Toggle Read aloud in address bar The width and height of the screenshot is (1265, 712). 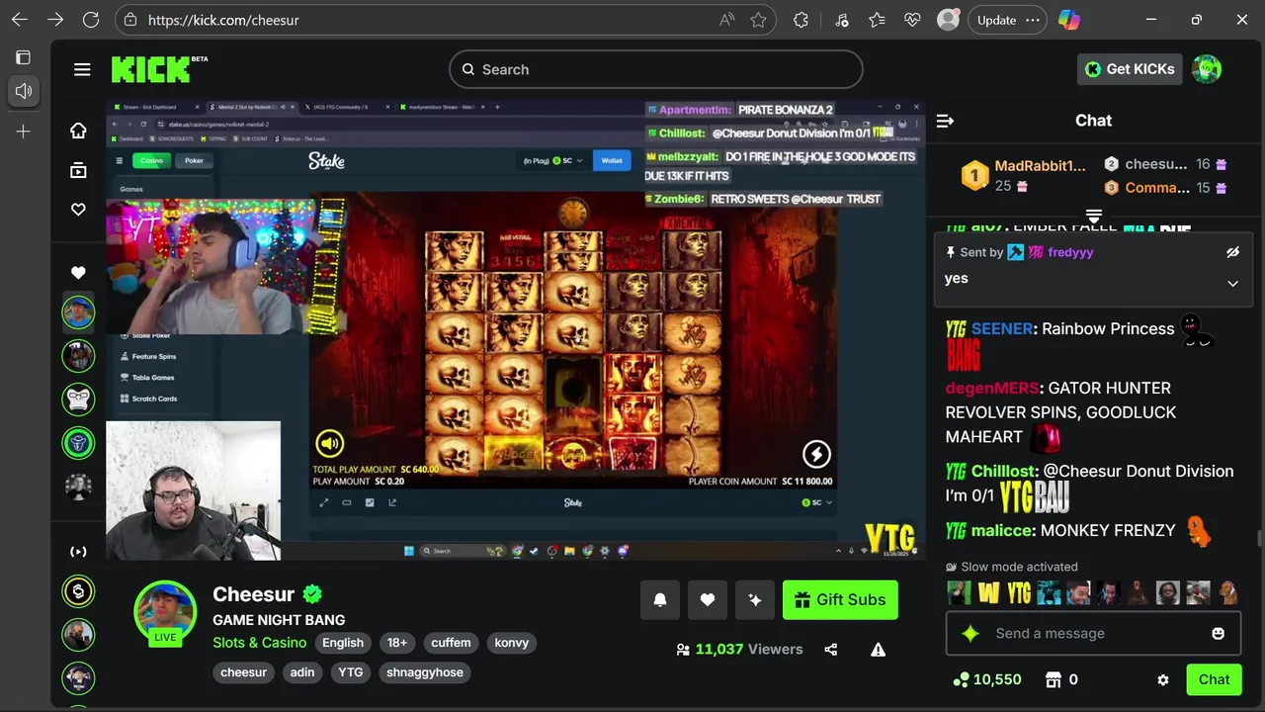point(727,20)
